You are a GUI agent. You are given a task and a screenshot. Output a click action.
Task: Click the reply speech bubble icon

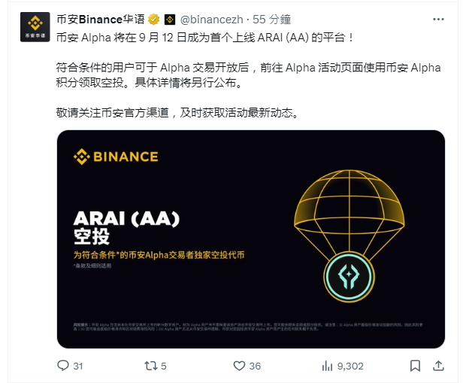63,366
